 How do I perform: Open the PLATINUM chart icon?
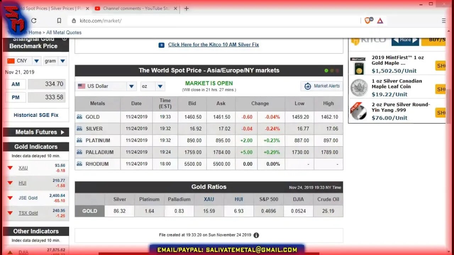click(79, 140)
